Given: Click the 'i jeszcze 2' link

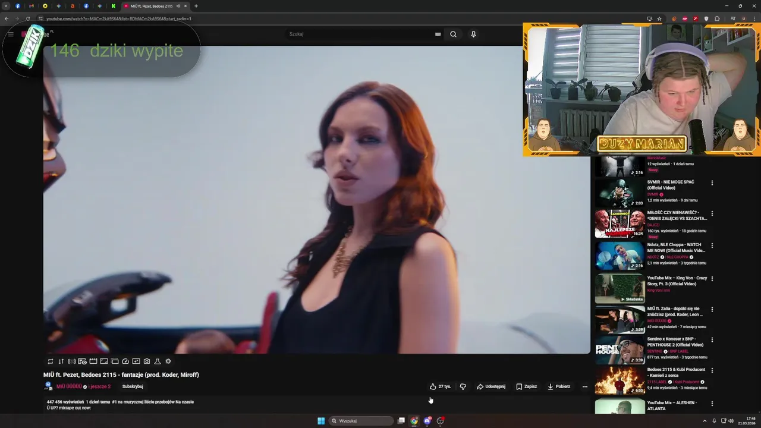Looking at the screenshot, I should pyautogui.click(x=100, y=386).
